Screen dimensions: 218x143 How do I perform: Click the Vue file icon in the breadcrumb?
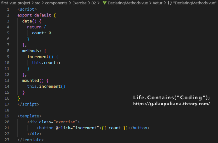click(x=104, y=3)
